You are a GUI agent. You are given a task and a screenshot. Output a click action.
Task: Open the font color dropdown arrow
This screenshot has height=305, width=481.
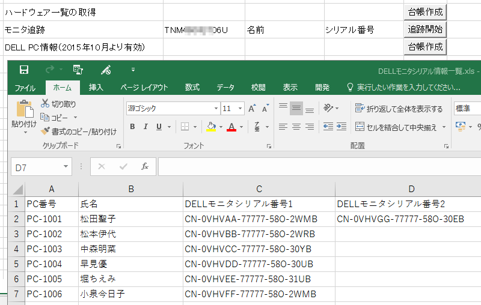[x=242, y=127]
